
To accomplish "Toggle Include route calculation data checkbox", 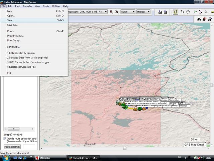I will pyautogui.click(x=5, y=139).
